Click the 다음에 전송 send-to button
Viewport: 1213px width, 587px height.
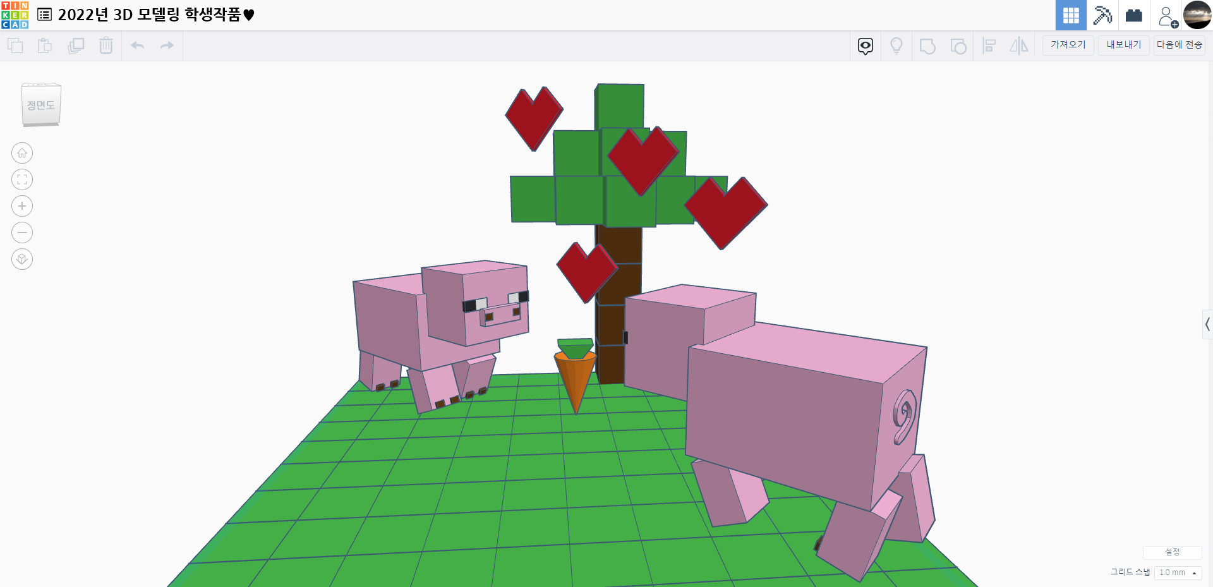coord(1180,45)
